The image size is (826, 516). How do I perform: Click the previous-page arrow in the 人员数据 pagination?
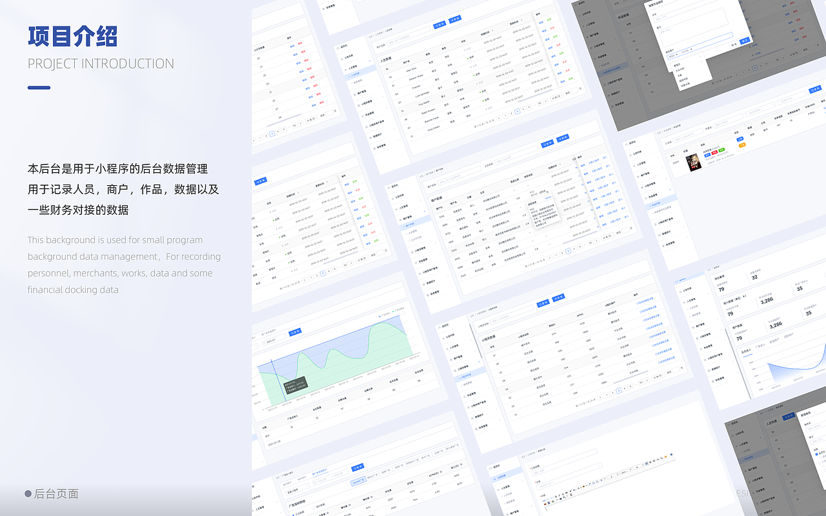[499, 117]
